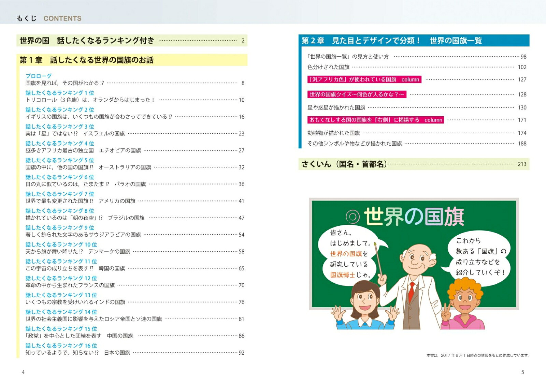
Task: Click '話したくなるランキング13位' label
Action: pos(61,295)
